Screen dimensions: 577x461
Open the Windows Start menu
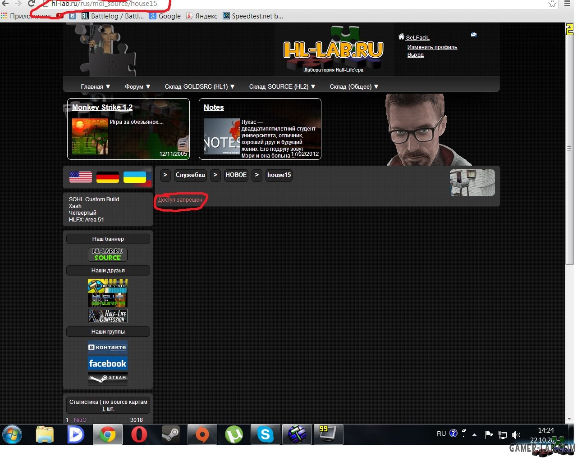coord(12,435)
